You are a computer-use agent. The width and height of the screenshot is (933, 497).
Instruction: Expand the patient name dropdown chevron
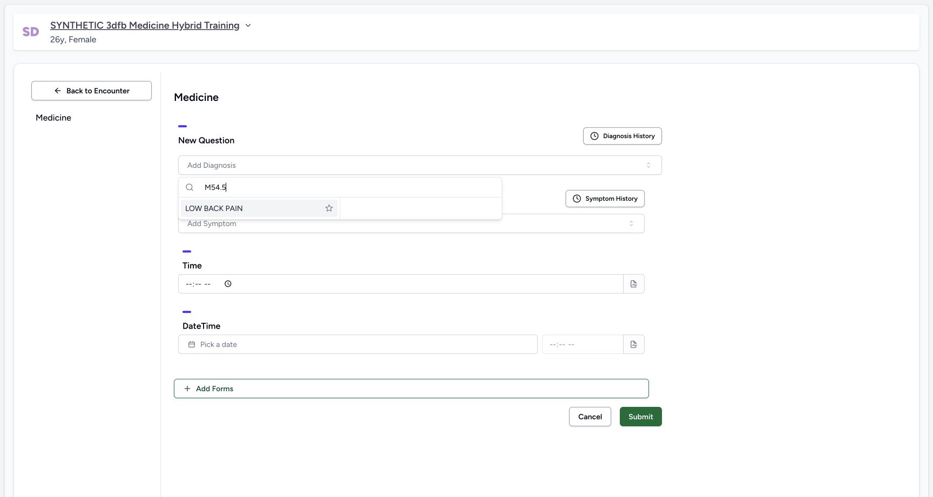248,25
